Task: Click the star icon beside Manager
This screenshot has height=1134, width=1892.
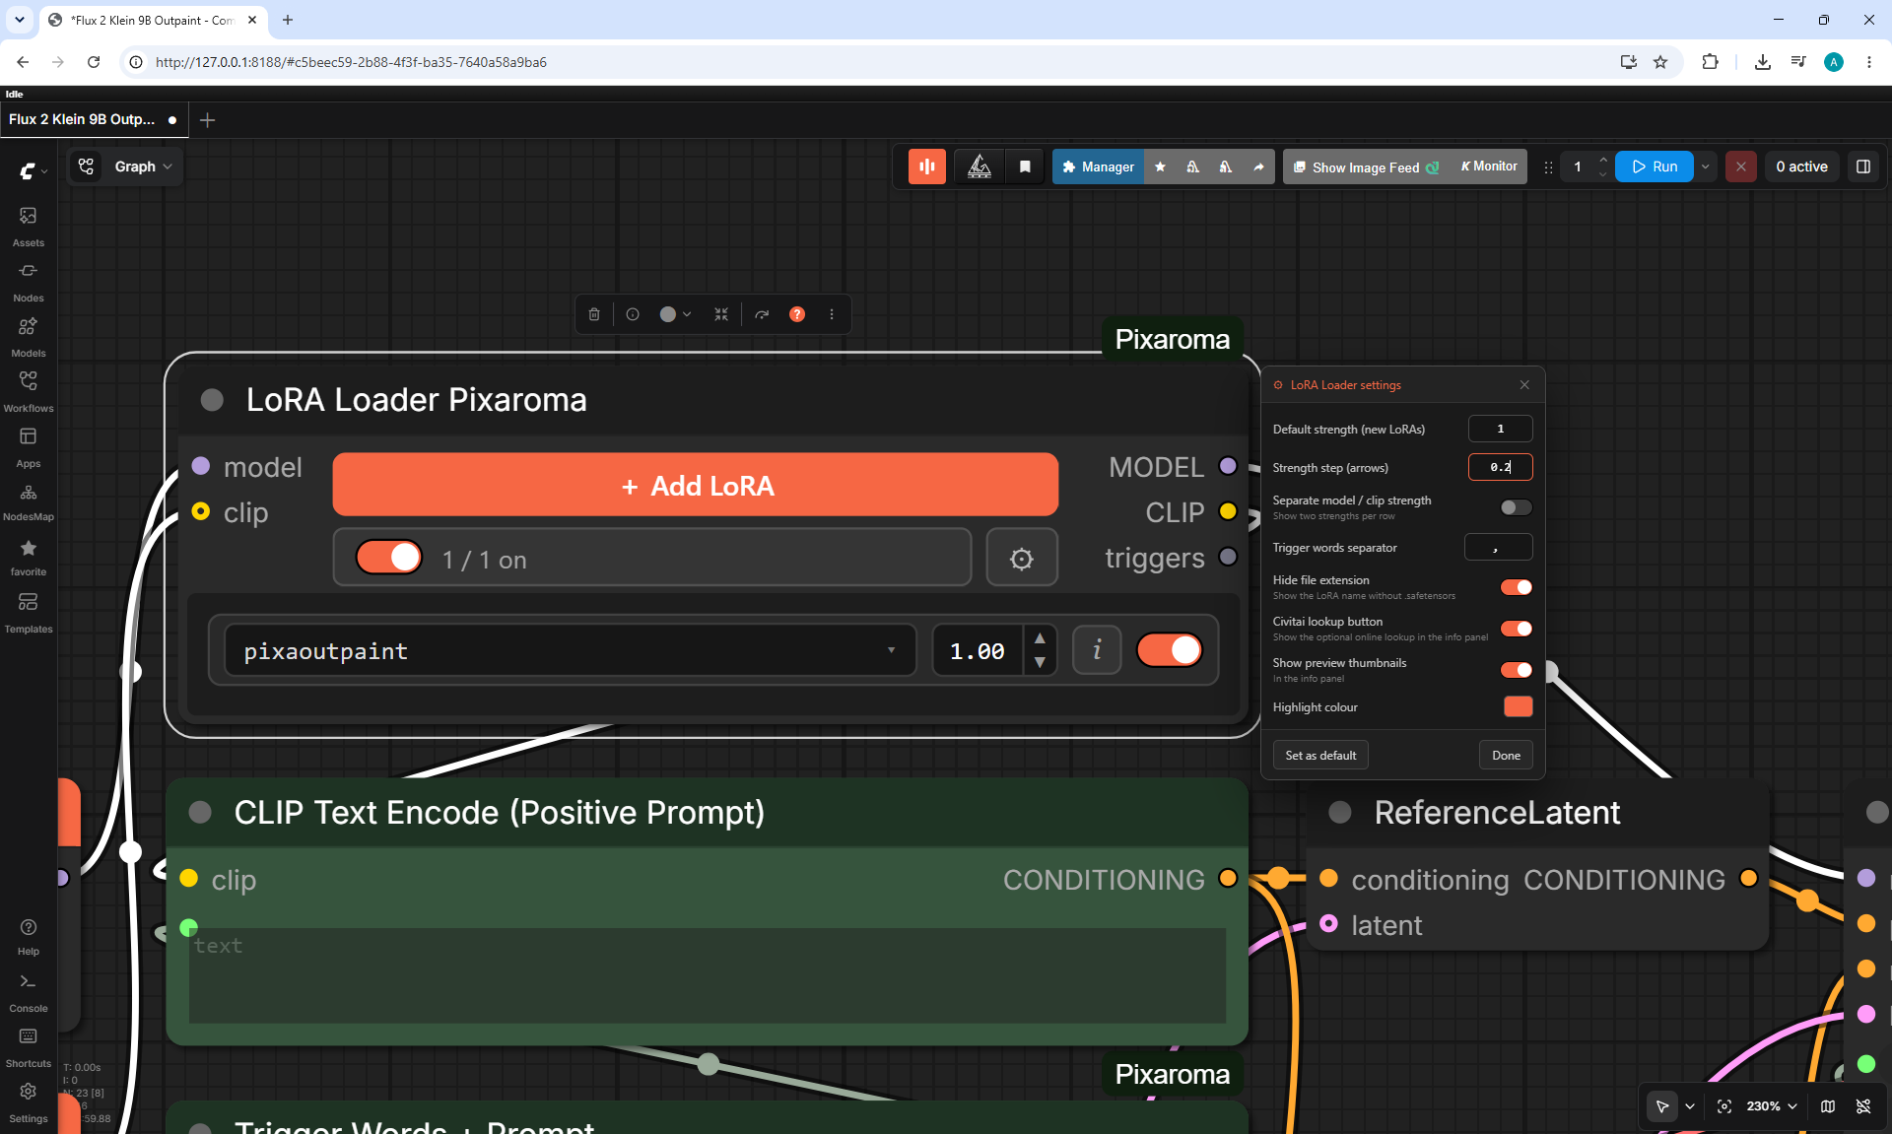Action: 1160,167
